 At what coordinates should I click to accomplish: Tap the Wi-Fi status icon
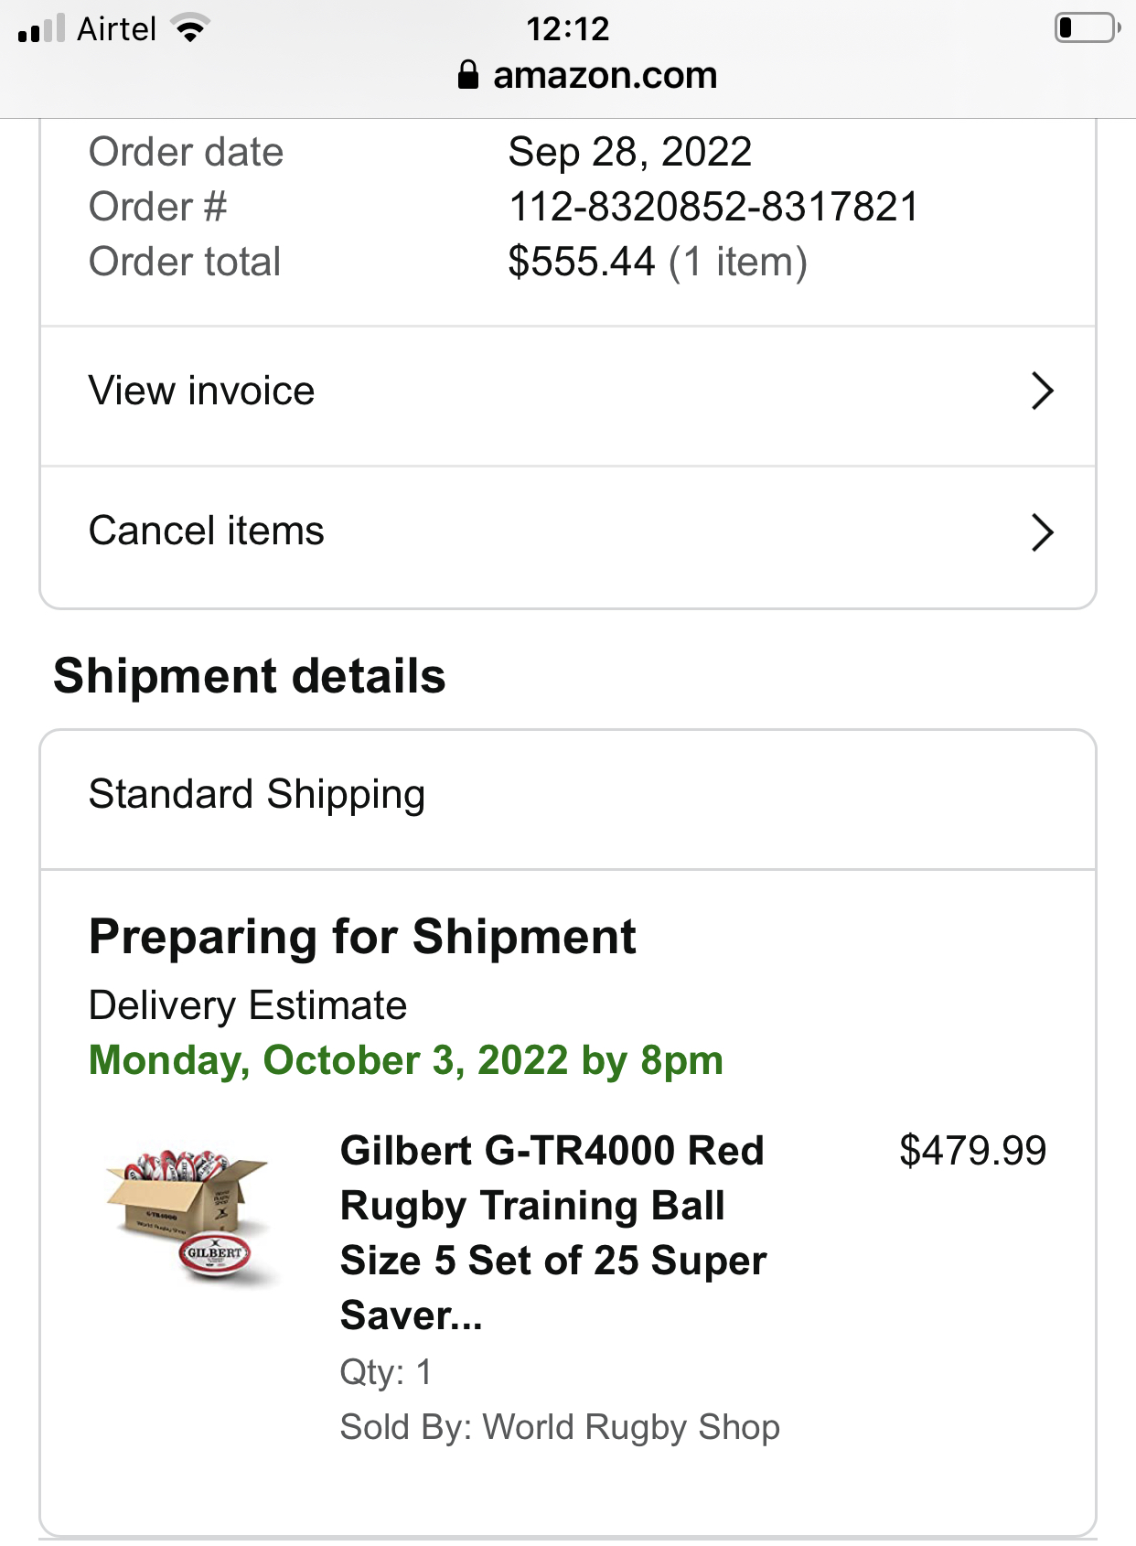click(190, 29)
